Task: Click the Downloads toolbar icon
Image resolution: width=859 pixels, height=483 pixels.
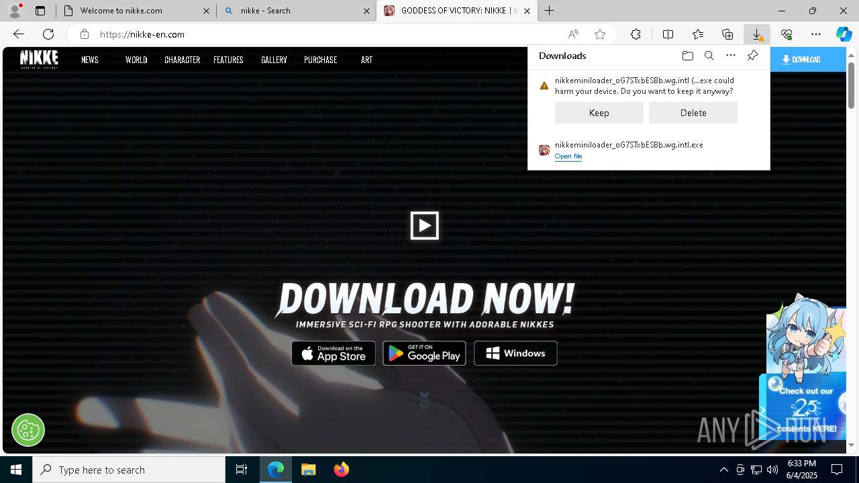Action: tap(757, 34)
